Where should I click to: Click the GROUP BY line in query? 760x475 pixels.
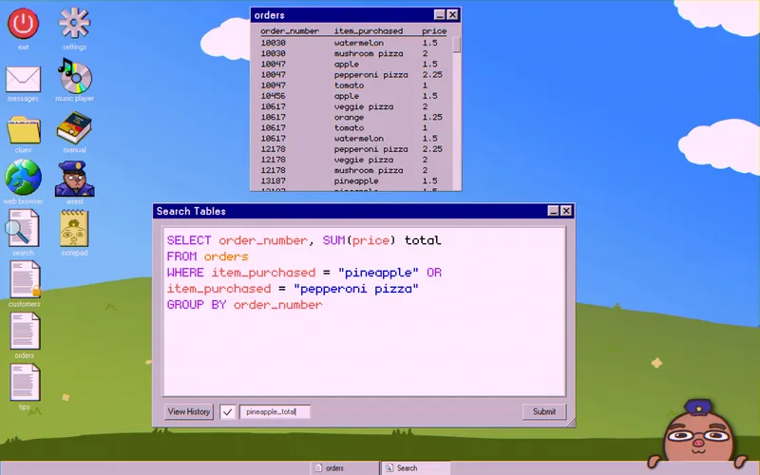245,305
